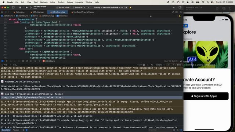Open Control Center in menu bar
This screenshot has width=235, height=132.
[x=212, y=2]
